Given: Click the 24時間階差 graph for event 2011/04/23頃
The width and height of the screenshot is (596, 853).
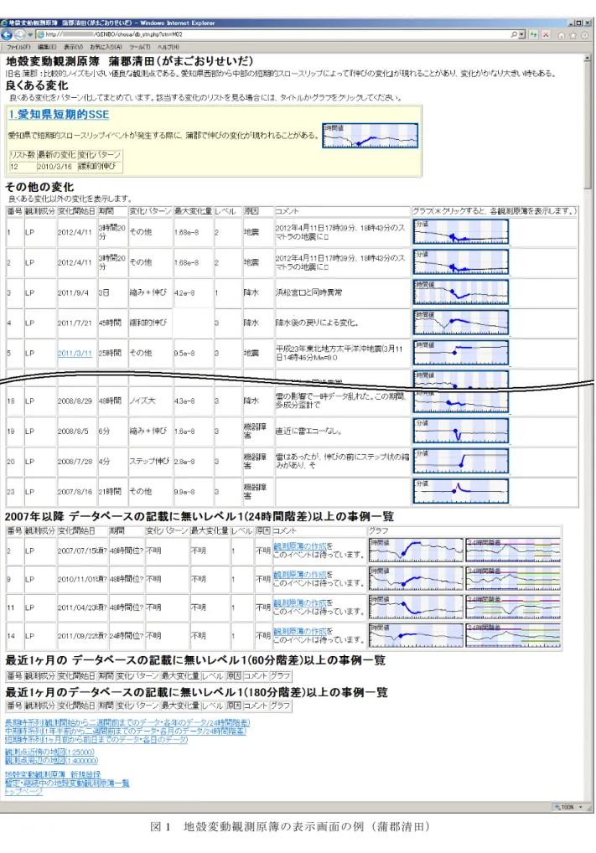Looking at the screenshot, I should (x=513, y=607).
